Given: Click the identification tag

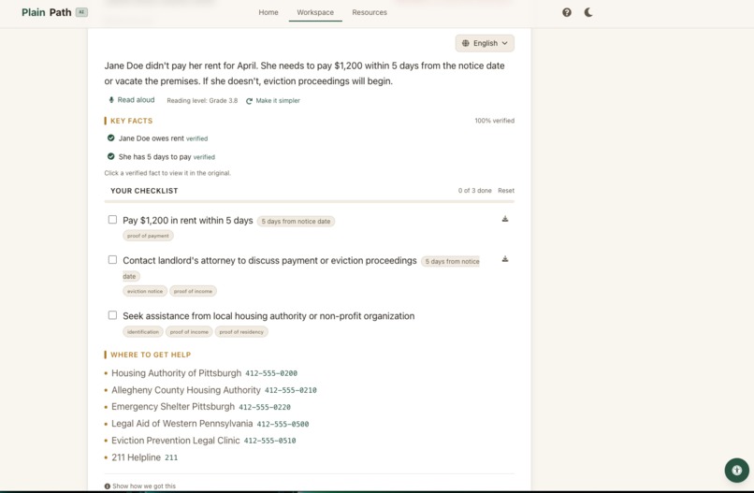Looking at the screenshot, I should coord(143,332).
